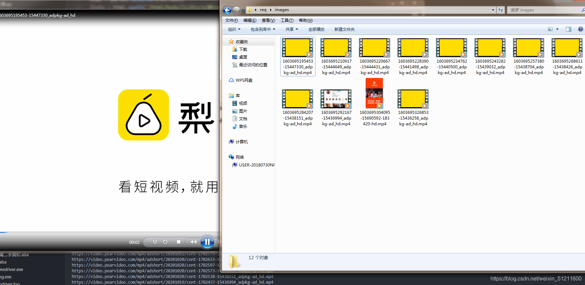Expand the 组织 dropdown
Image resolution: width=585 pixels, height=285 pixels.
coord(234,29)
